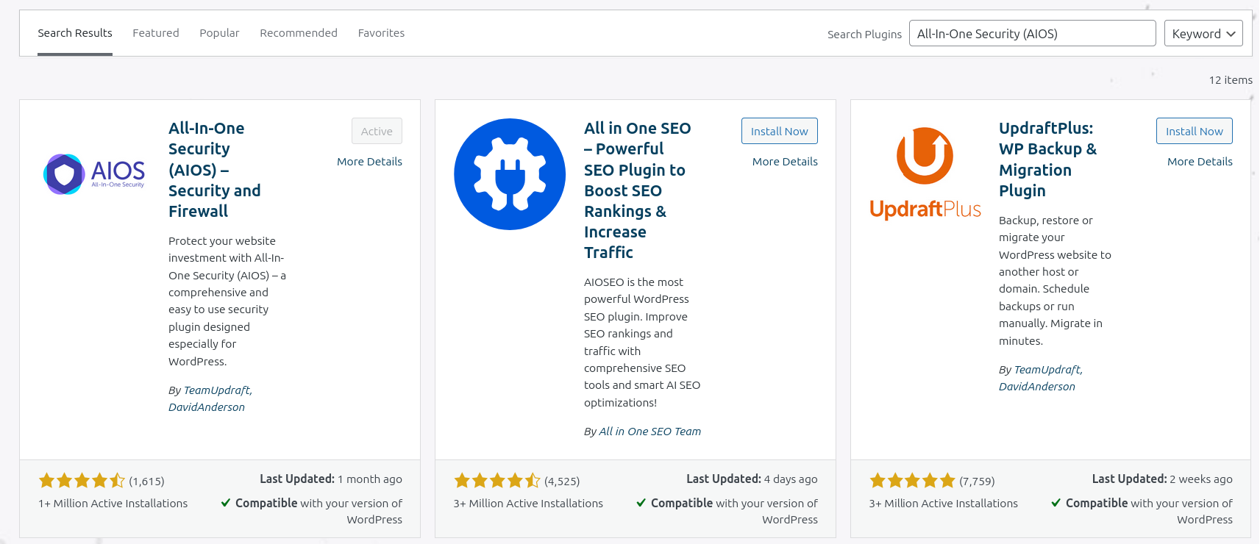View More Details for UpdraftPlus
Screen dimensions: 1260x544
coord(1200,162)
